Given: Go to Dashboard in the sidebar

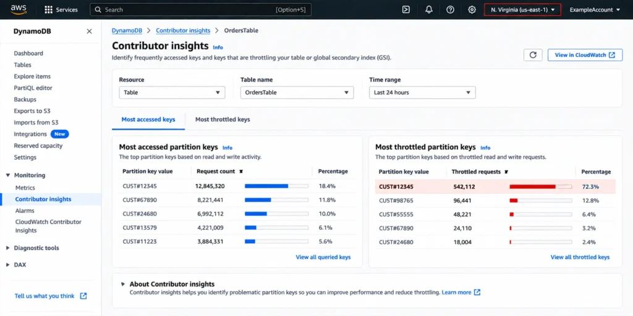Looking at the screenshot, I should point(28,53).
